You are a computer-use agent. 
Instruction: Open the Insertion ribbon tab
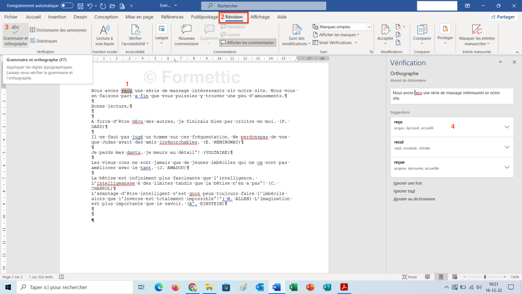[57, 17]
